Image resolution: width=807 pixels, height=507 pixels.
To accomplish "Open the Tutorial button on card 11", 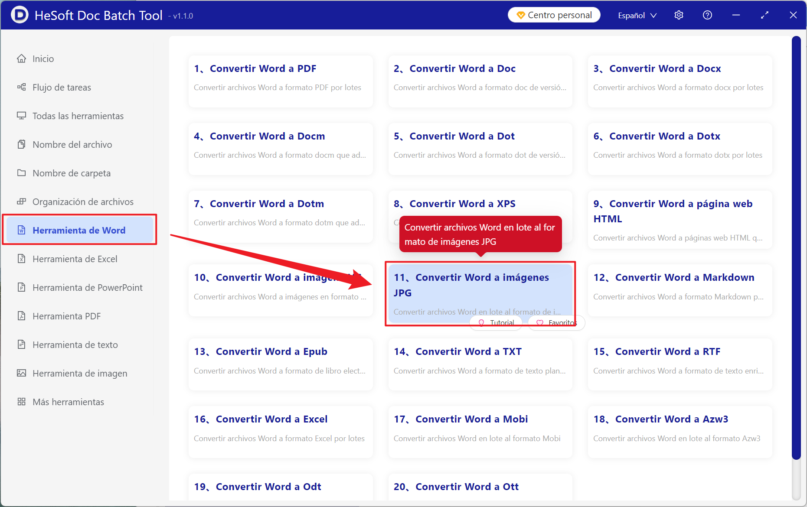I will pyautogui.click(x=496, y=323).
